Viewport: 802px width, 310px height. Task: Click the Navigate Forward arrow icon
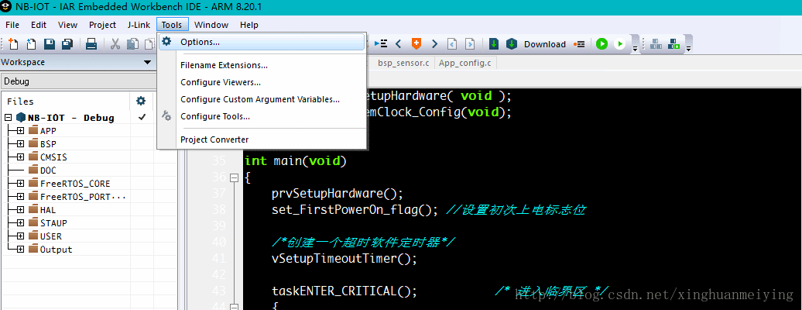(434, 44)
